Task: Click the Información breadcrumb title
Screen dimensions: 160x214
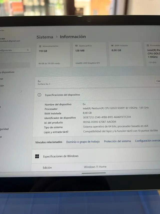Action: pos(73,37)
